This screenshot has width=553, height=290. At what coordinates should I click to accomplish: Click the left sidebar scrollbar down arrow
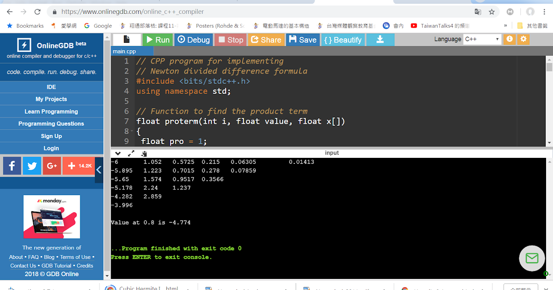pos(107,276)
